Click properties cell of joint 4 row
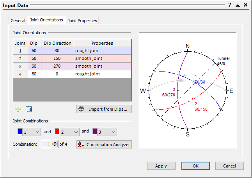 (x=103, y=74)
